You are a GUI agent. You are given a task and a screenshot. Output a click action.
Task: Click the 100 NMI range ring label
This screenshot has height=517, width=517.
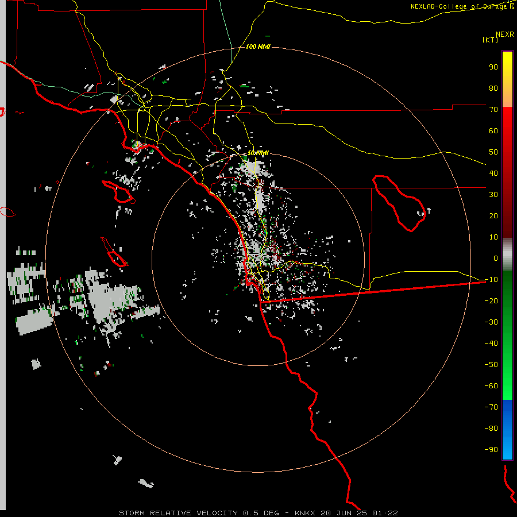[x=258, y=47]
